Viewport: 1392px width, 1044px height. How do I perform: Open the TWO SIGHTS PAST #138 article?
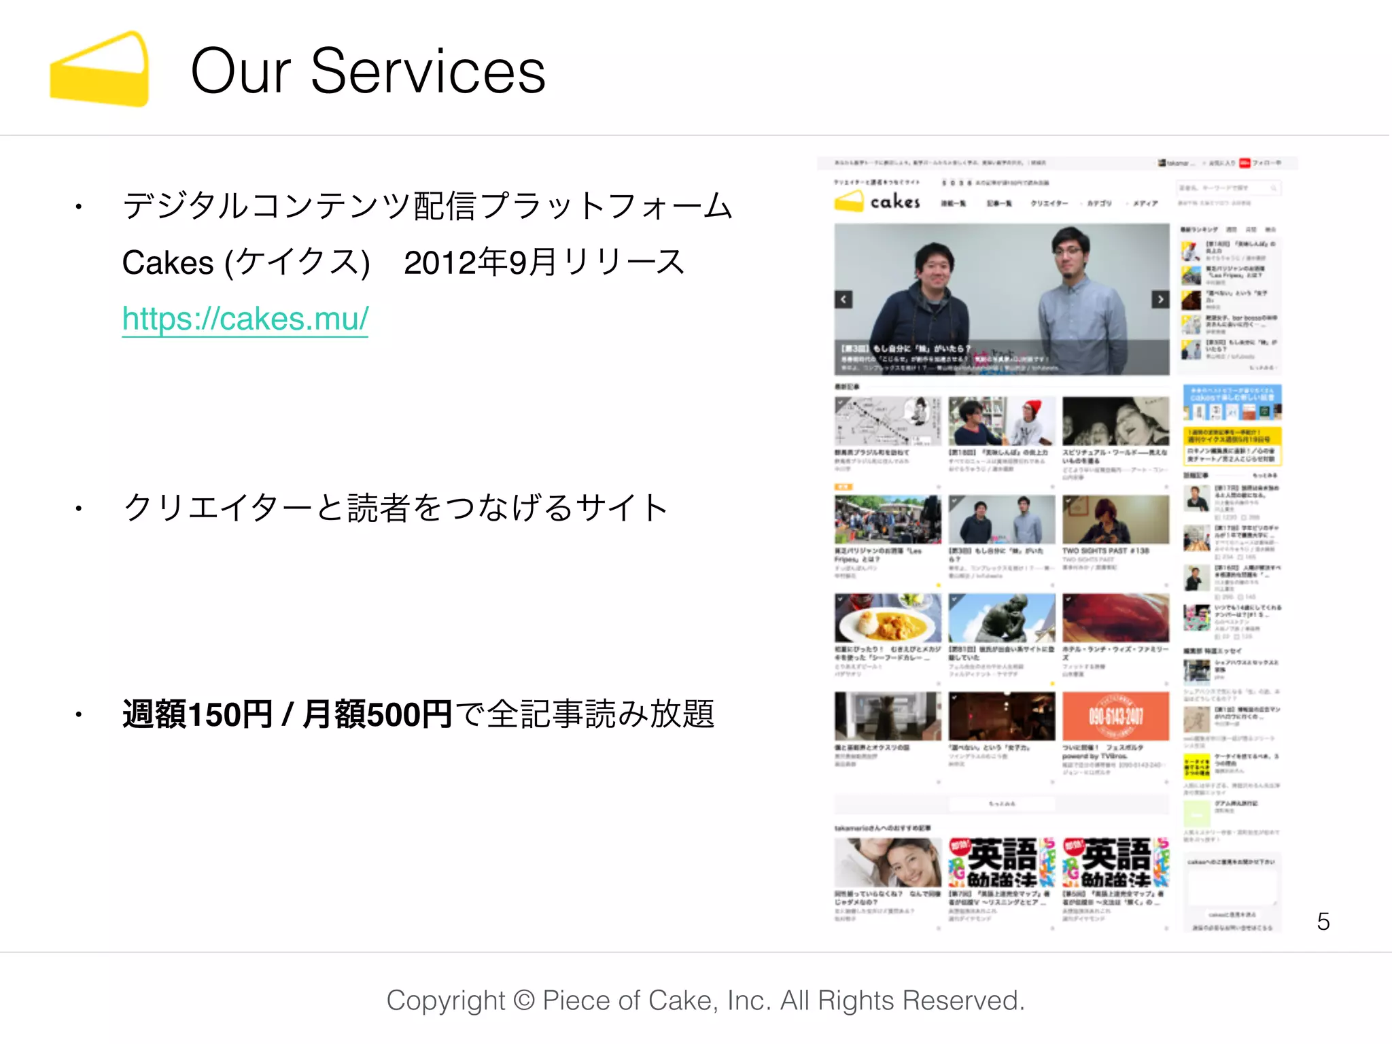[x=1106, y=551]
